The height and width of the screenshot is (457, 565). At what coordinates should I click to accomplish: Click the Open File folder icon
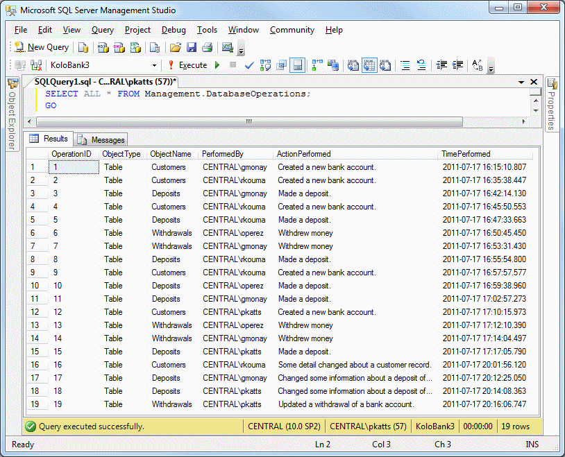click(176, 48)
